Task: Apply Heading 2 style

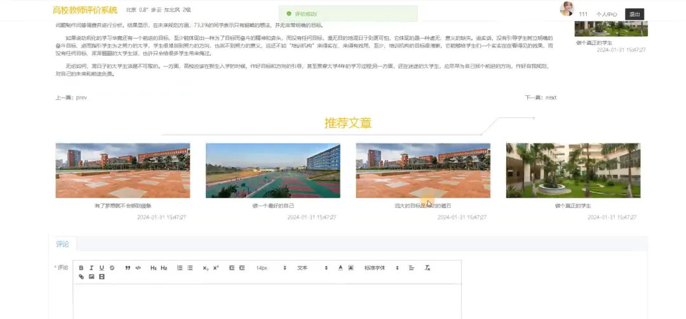Action: (164, 268)
